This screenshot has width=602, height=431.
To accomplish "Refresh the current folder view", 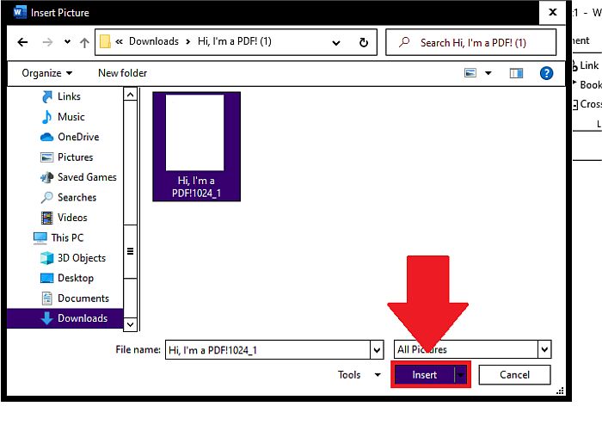I will tap(364, 42).
